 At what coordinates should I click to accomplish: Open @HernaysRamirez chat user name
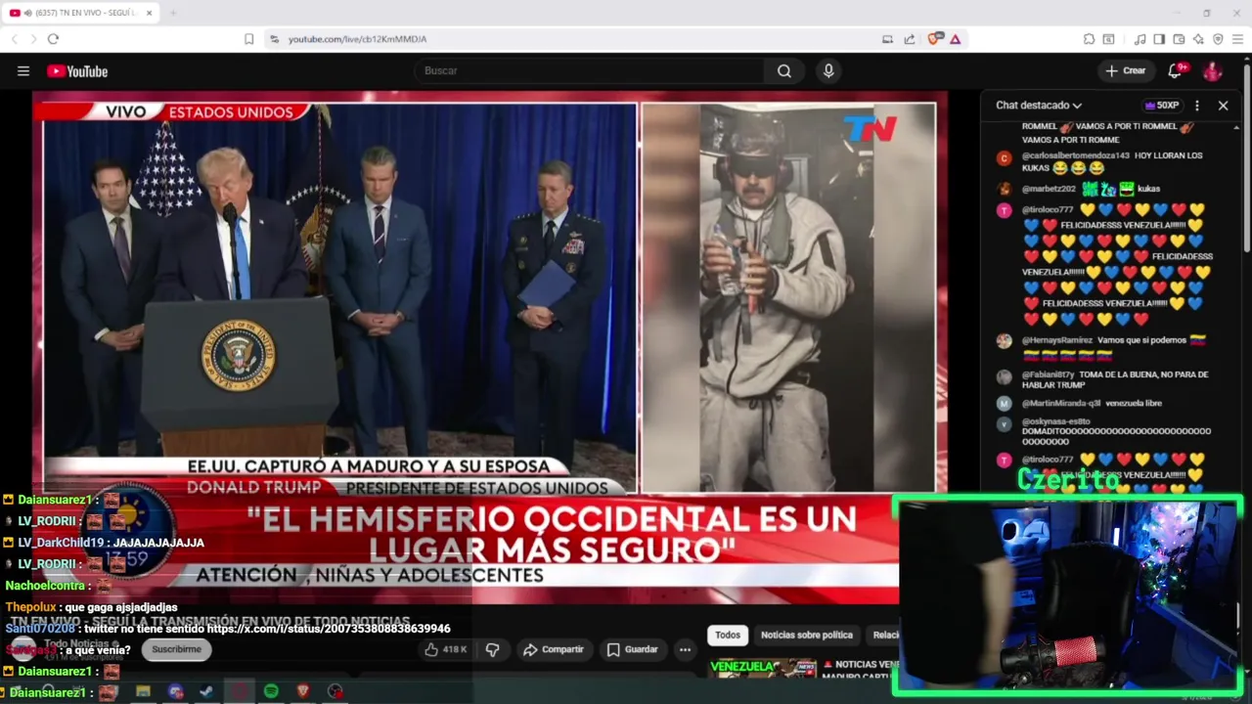pyautogui.click(x=1057, y=340)
